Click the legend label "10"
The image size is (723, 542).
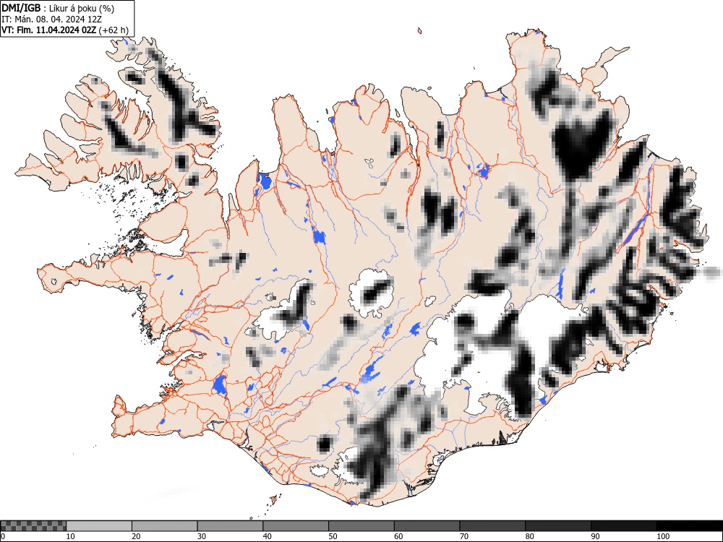click(71, 536)
